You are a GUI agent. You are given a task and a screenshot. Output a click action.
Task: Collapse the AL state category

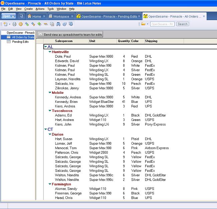(46, 47)
